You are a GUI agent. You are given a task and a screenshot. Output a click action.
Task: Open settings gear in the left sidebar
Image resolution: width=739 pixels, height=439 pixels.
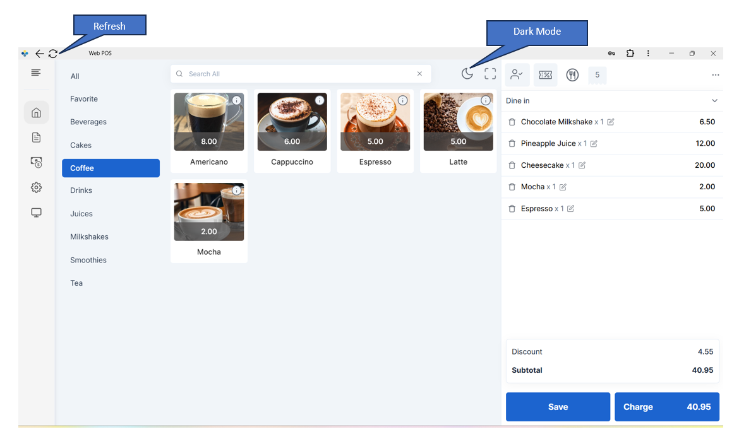[x=36, y=187]
